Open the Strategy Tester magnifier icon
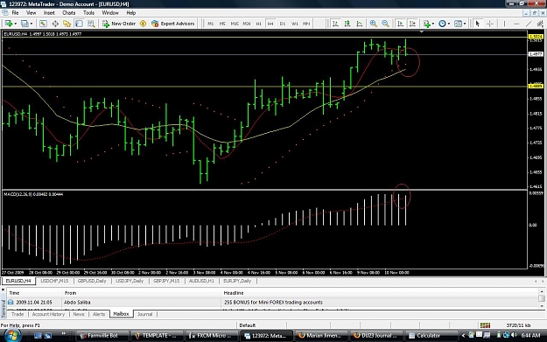The image size is (547, 342). click(91, 24)
